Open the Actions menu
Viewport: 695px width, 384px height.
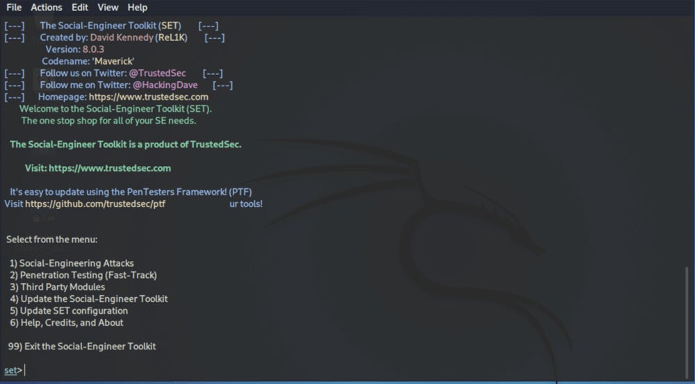pyautogui.click(x=46, y=7)
